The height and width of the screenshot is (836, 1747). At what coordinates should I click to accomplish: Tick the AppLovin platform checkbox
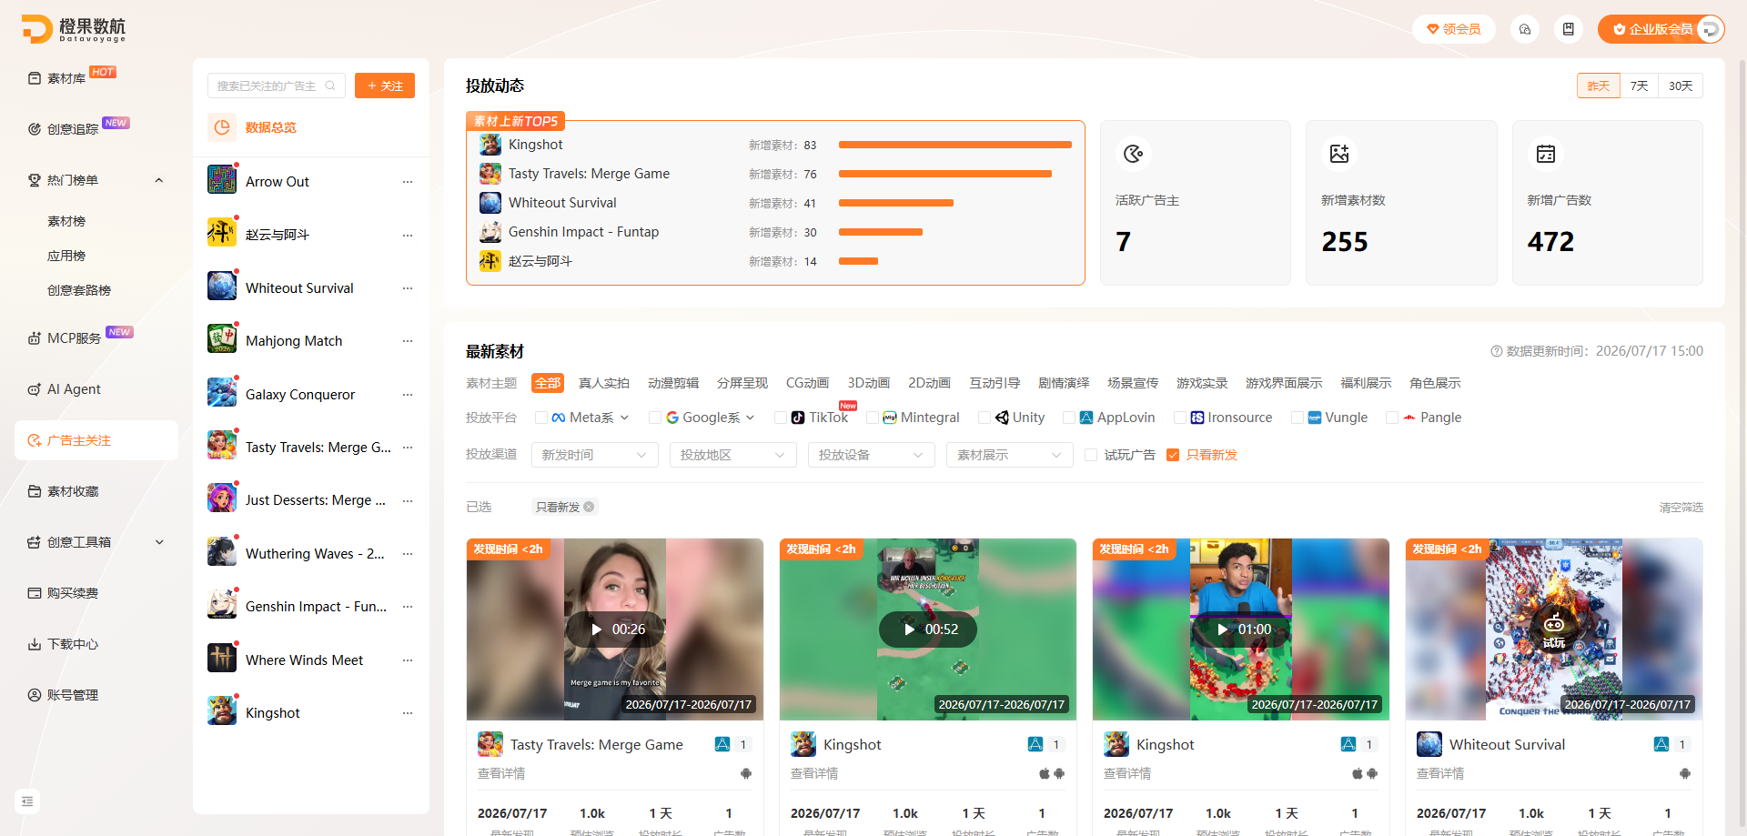pyautogui.click(x=1069, y=418)
